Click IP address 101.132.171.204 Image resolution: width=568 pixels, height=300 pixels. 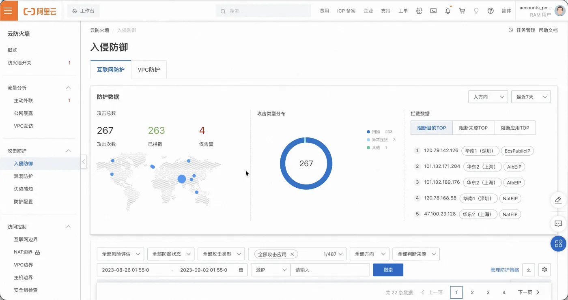pos(442,166)
